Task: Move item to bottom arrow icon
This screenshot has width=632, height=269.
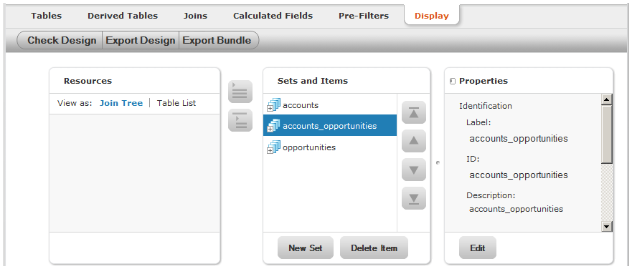Action: click(413, 198)
